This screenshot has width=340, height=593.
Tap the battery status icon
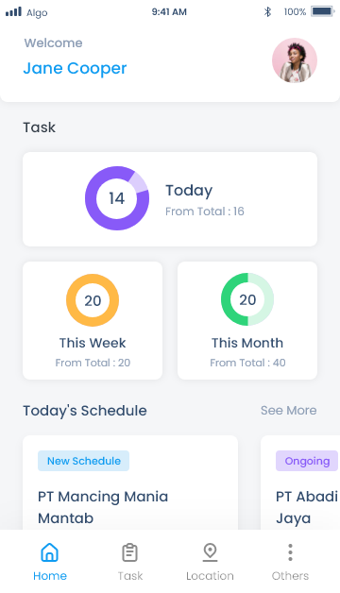(323, 11)
